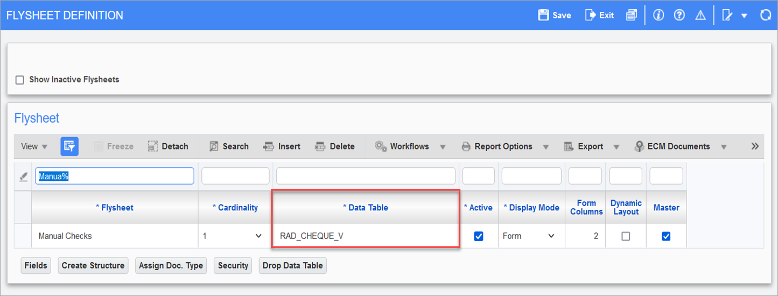778x296 pixels.
Task: Click the Search toolbar button
Action: (x=229, y=146)
